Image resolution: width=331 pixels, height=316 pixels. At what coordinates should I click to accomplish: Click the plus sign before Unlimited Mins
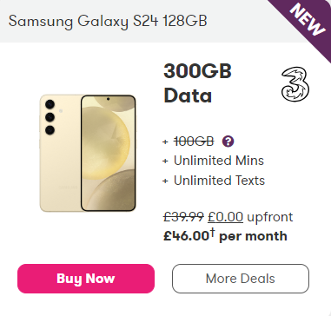(x=165, y=161)
